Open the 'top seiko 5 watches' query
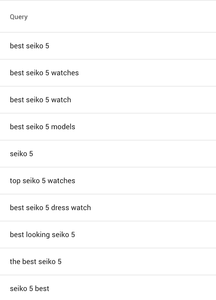216x300 pixels. click(x=42, y=181)
